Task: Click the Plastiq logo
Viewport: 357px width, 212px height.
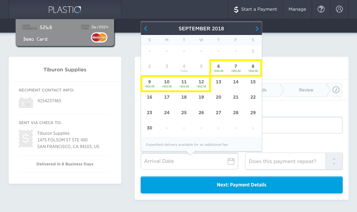Action: [65, 9]
